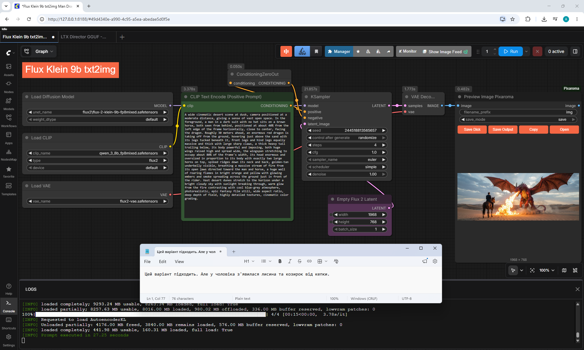The image size is (584, 350).
Task: Collapse the KSampler node
Action: pos(306,97)
